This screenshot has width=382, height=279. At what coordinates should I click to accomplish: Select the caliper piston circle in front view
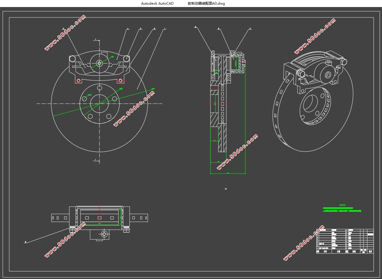pos(99,63)
